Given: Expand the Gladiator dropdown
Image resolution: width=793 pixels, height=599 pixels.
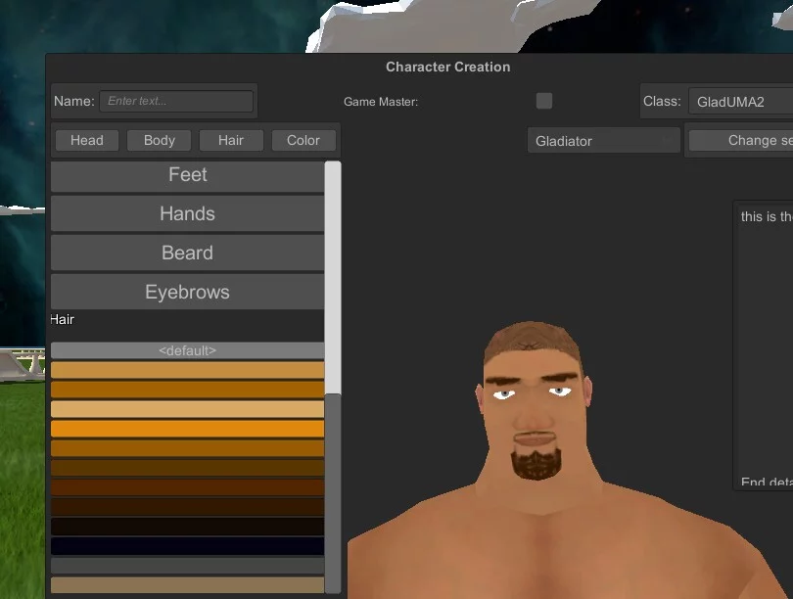Looking at the screenshot, I should pos(604,141).
